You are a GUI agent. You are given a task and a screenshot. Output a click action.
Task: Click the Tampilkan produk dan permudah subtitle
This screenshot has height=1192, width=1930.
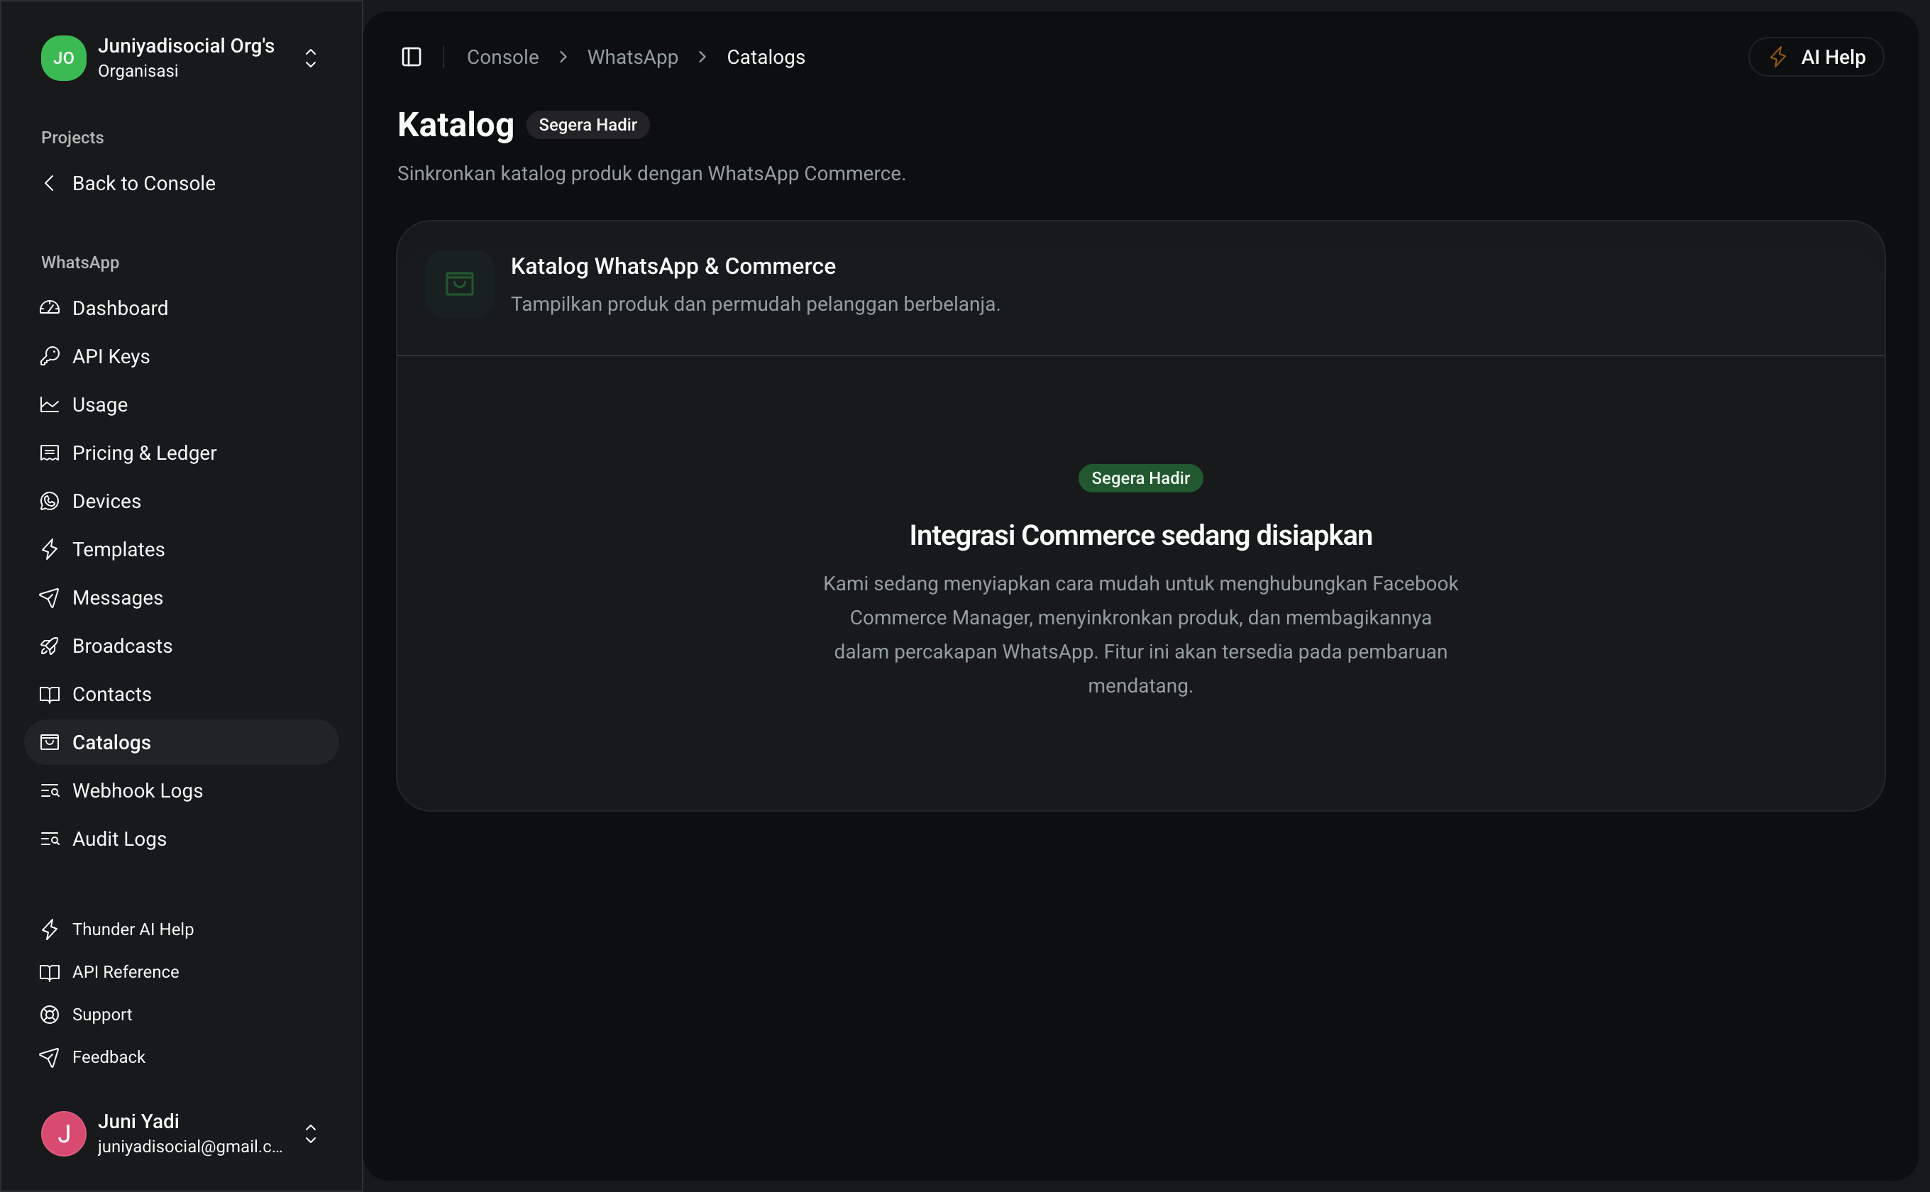point(755,304)
